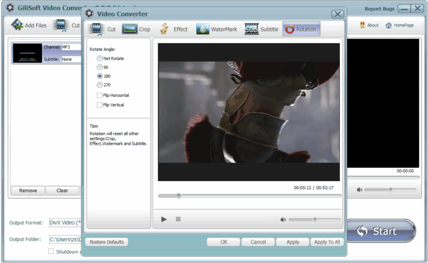Click the Restore Defaults button
428x263 pixels.
(x=106, y=242)
